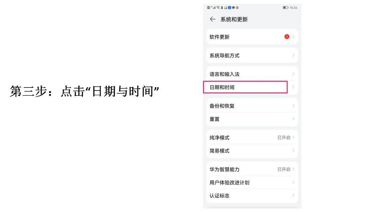Tap the chevron on 简易模式 row
377x212 pixels.
coord(293,151)
